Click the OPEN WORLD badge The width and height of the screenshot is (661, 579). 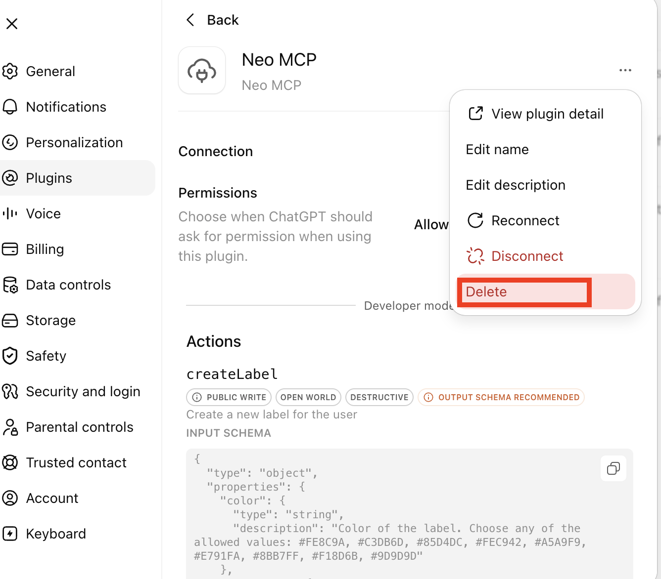[308, 397]
